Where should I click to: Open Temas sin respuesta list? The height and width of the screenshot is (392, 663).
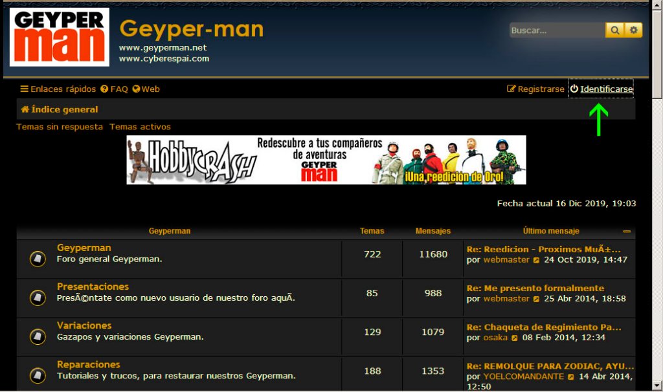point(60,127)
